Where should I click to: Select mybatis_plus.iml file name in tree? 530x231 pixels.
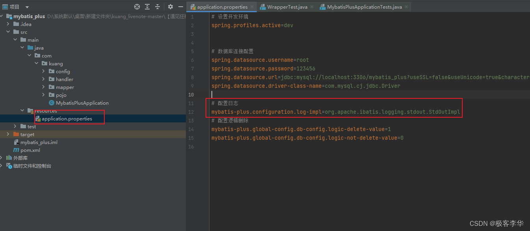pyautogui.click(x=39, y=142)
